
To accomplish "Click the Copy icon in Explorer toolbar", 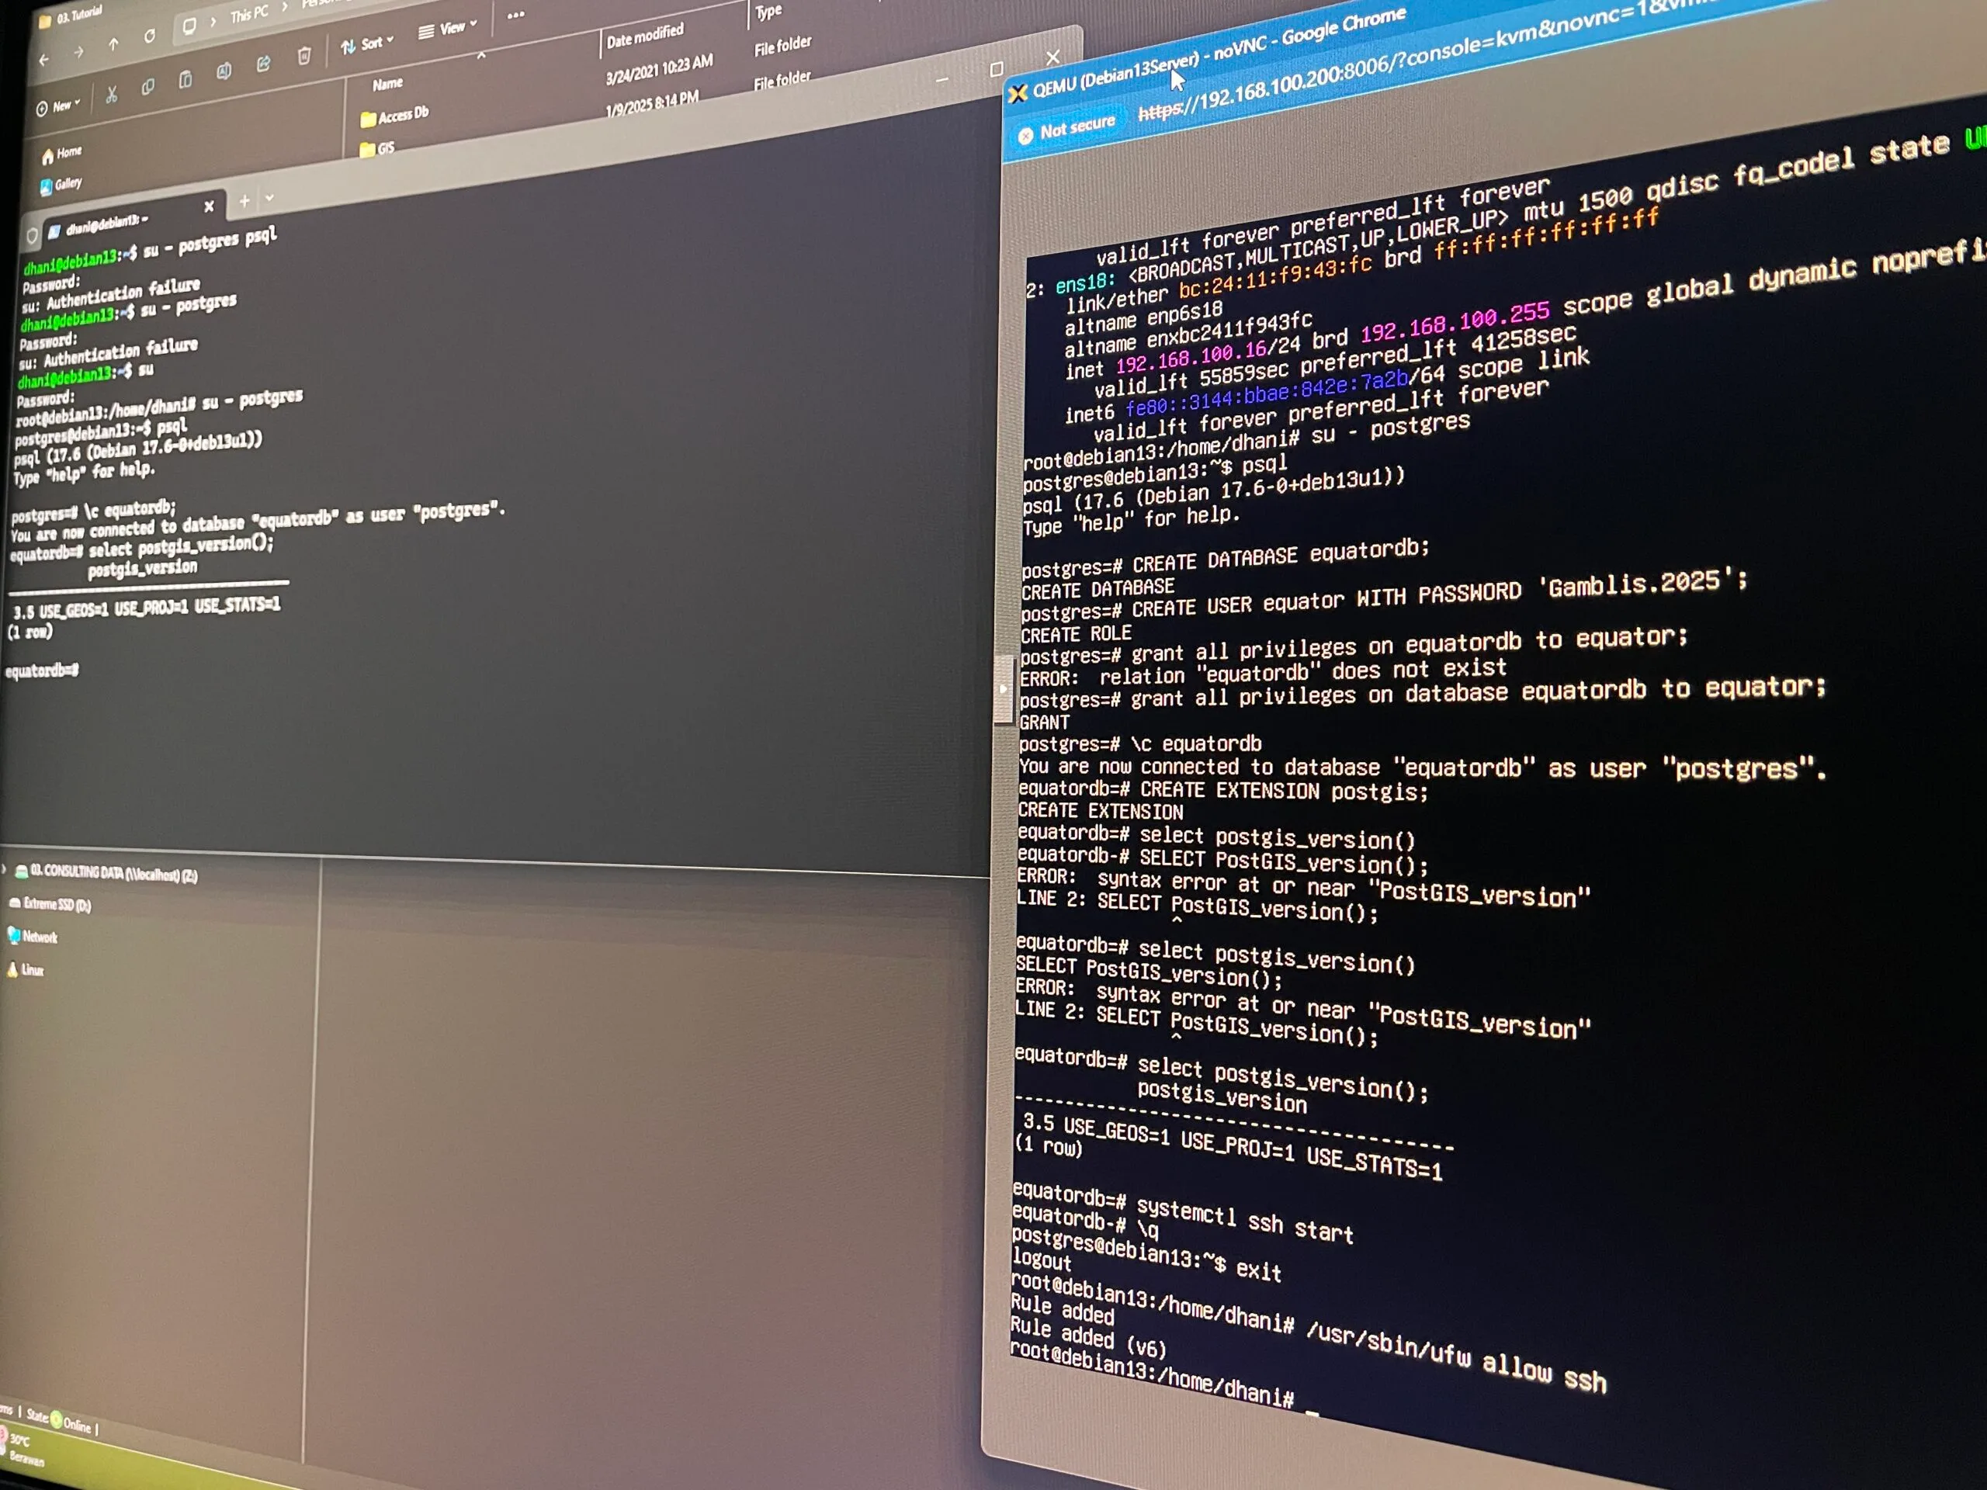I will click(148, 87).
